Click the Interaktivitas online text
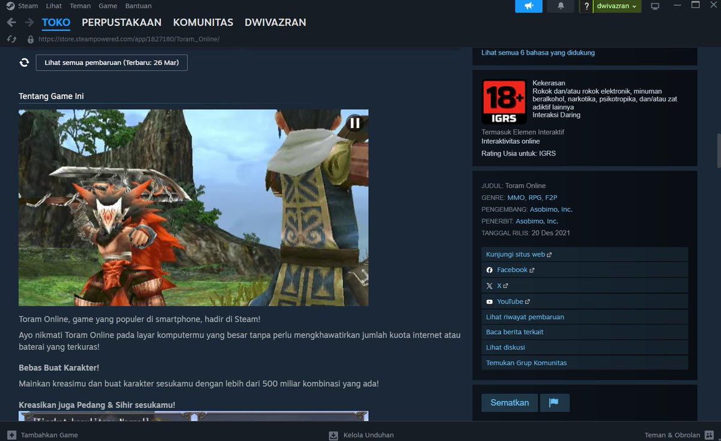 coord(511,141)
